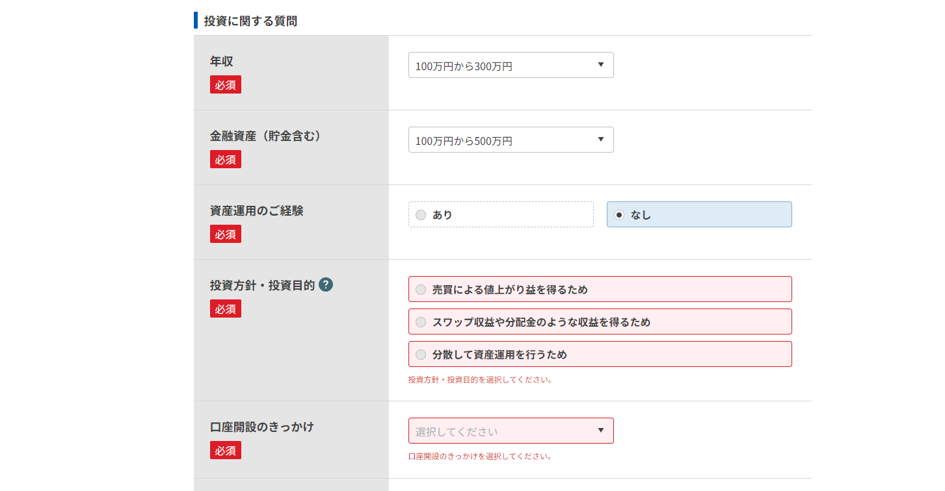Screen dimensions: 945x491
Task: Click the error message 口座開設のきっかけを選択してください
Action: tap(480, 457)
